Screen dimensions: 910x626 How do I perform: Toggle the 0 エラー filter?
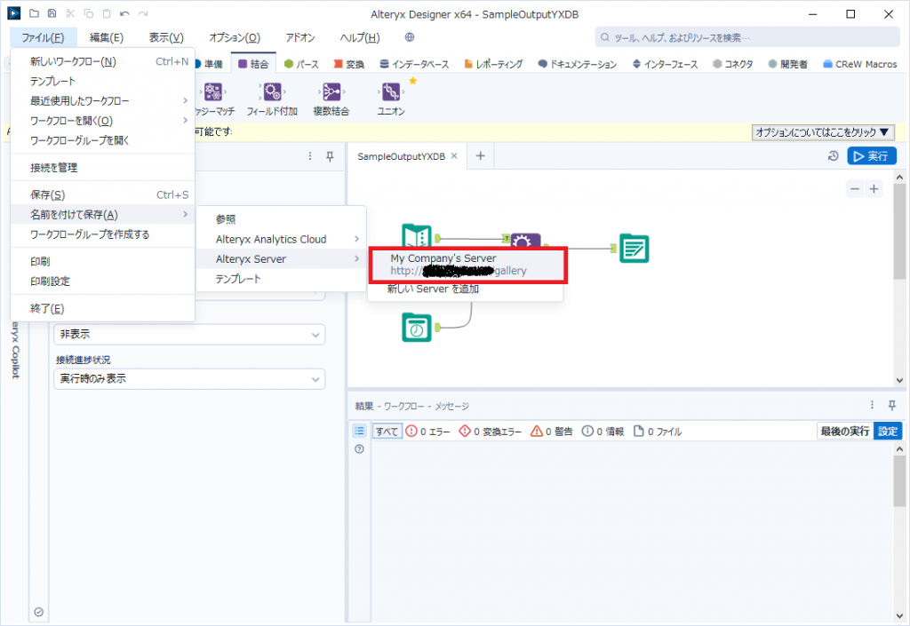click(x=428, y=432)
